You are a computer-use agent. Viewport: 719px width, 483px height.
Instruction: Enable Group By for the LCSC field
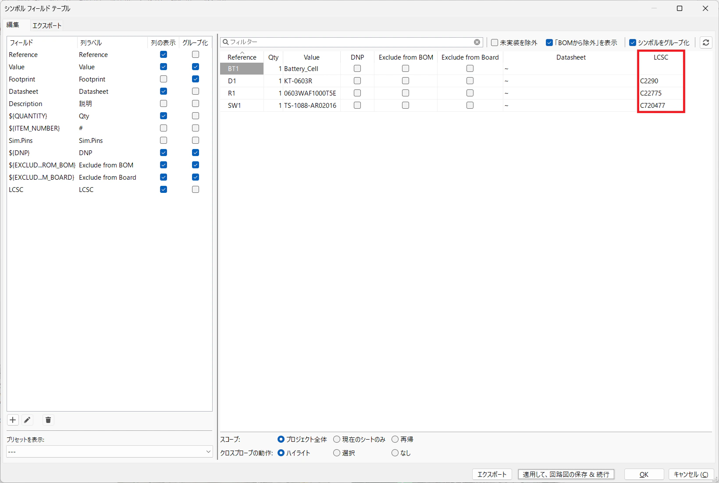[x=196, y=189]
